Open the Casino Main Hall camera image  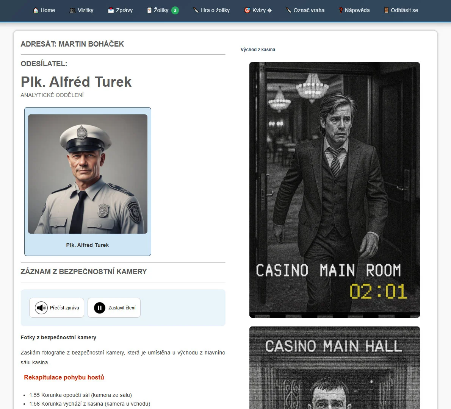pyautogui.click(x=334, y=367)
